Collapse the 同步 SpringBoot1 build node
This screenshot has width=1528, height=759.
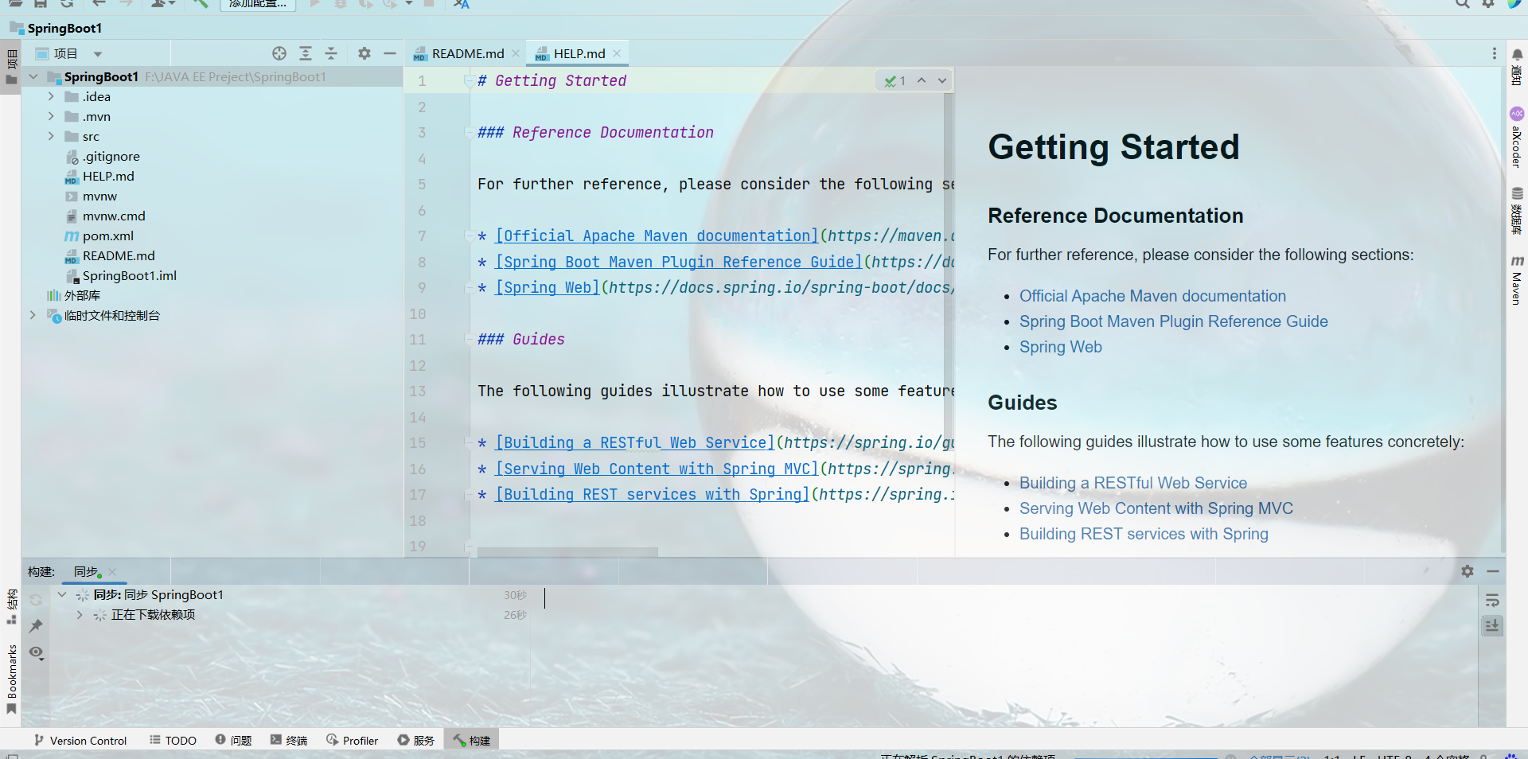(62, 594)
